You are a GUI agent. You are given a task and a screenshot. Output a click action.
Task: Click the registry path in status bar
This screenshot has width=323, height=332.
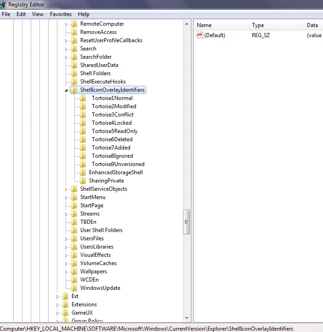[147, 329]
